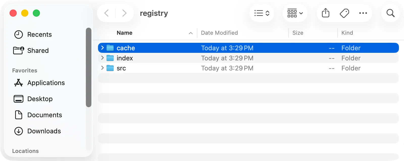Toggle sort direction arrow in Name column

[191, 33]
